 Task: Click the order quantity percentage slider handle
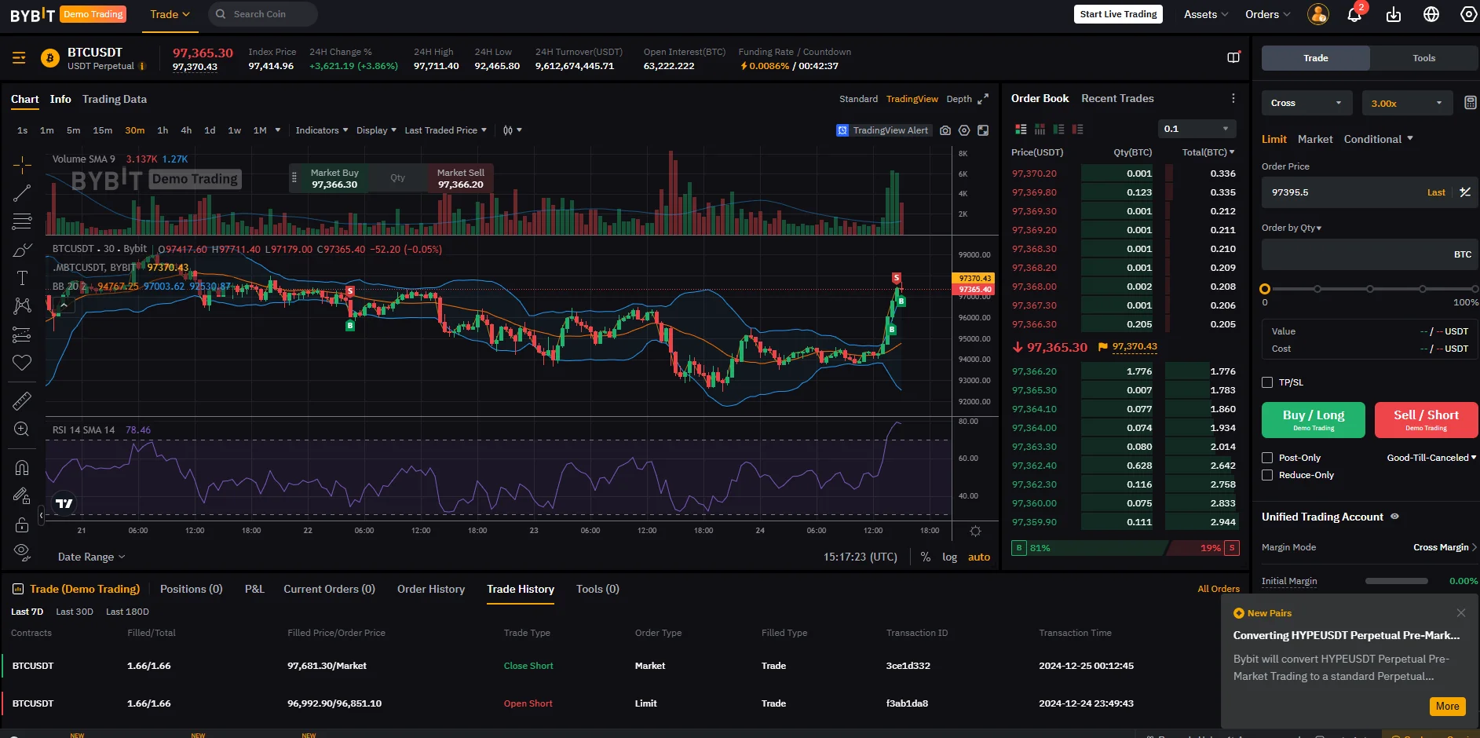coord(1265,289)
